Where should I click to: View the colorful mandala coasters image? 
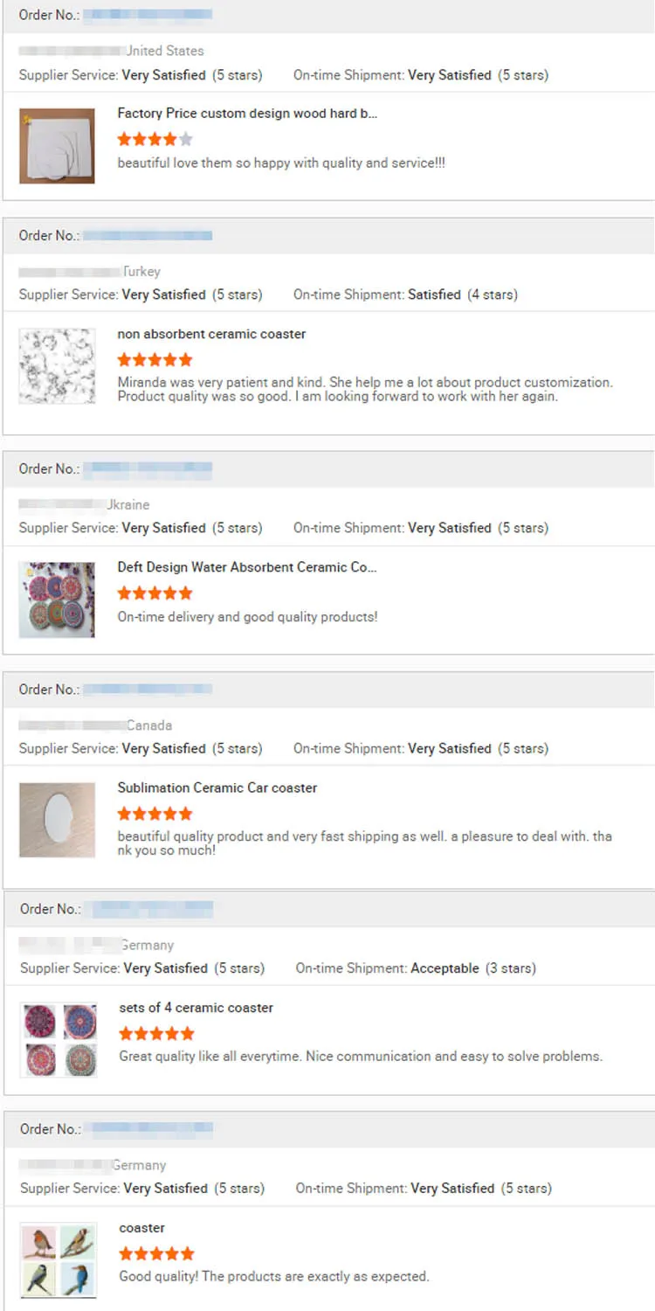(x=57, y=600)
